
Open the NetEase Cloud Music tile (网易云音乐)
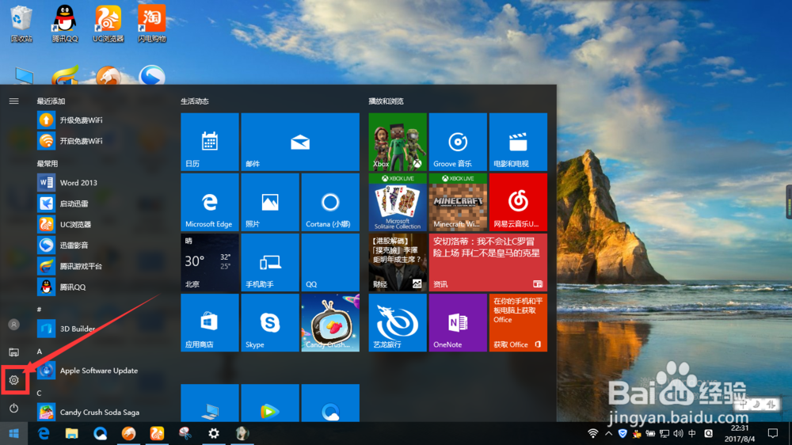click(518, 202)
